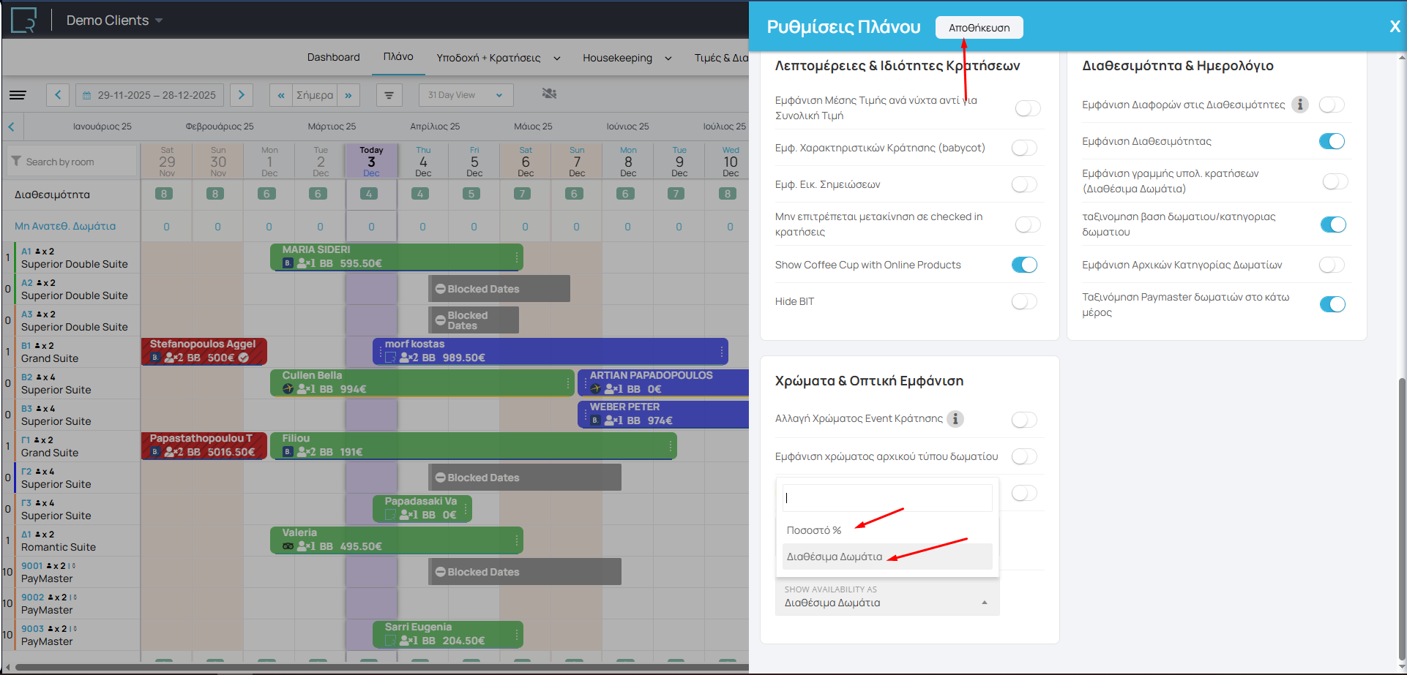Click the filter lines icon
The width and height of the screenshot is (1407, 675).
point(389,95)
